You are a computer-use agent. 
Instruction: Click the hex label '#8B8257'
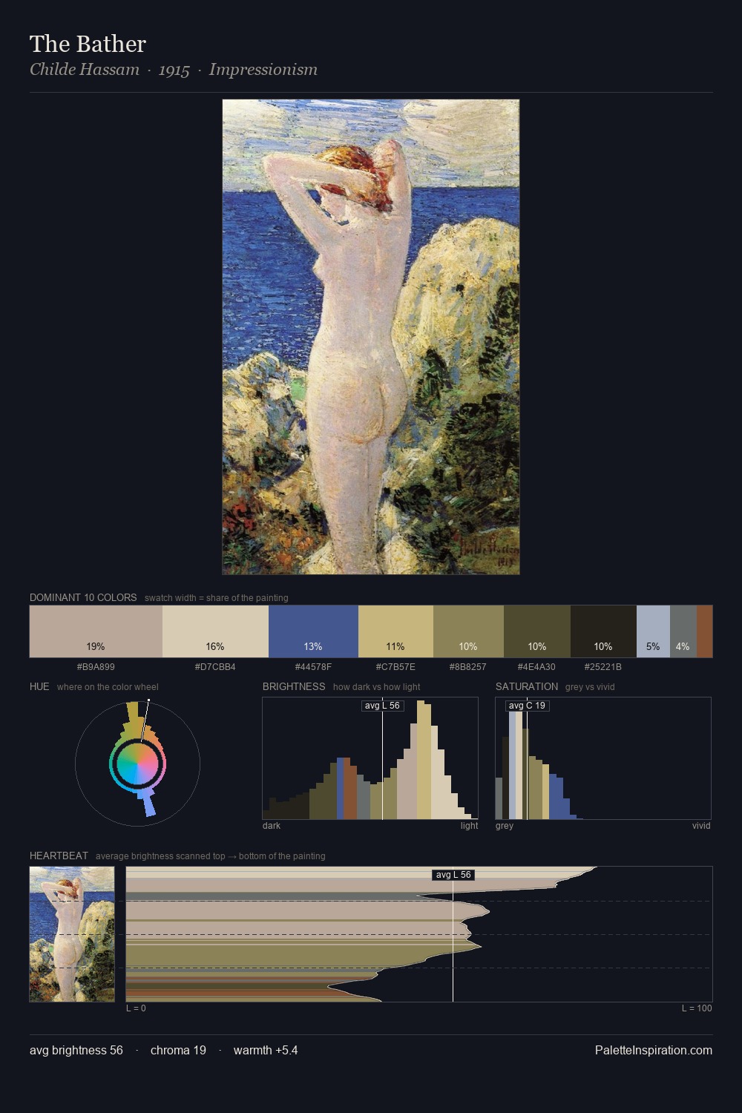coord(468,666)
